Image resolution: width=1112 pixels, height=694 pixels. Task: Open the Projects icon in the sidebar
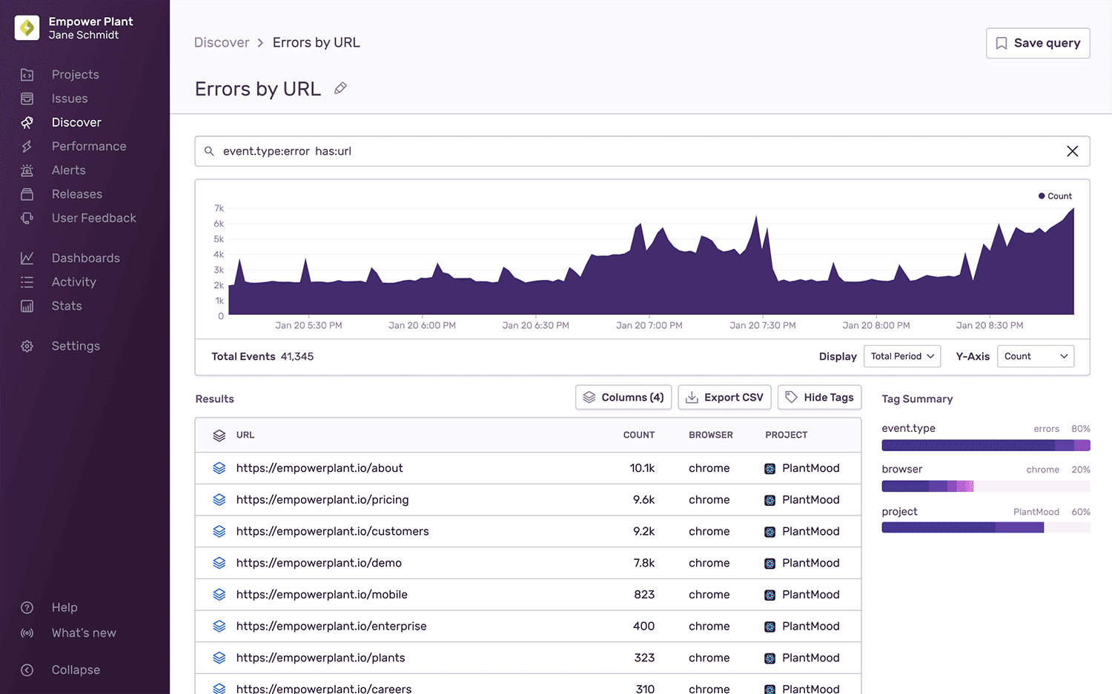click(x=27, y=74)
